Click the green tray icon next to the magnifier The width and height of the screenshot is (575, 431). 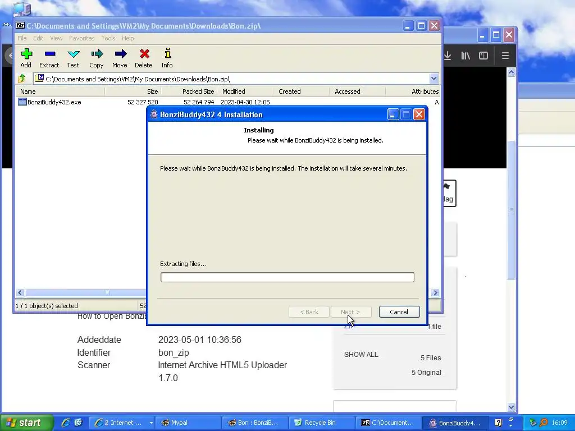[x=533, y=423]
